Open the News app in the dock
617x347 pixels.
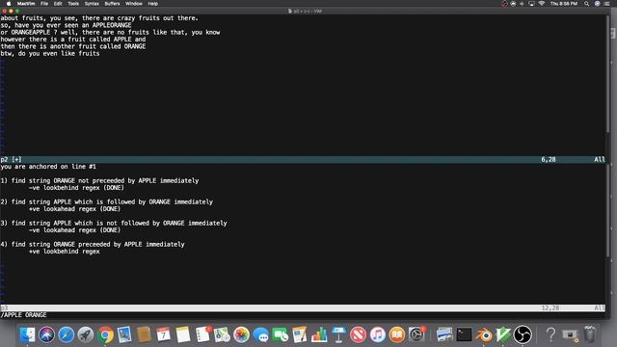tap(358, 334)
